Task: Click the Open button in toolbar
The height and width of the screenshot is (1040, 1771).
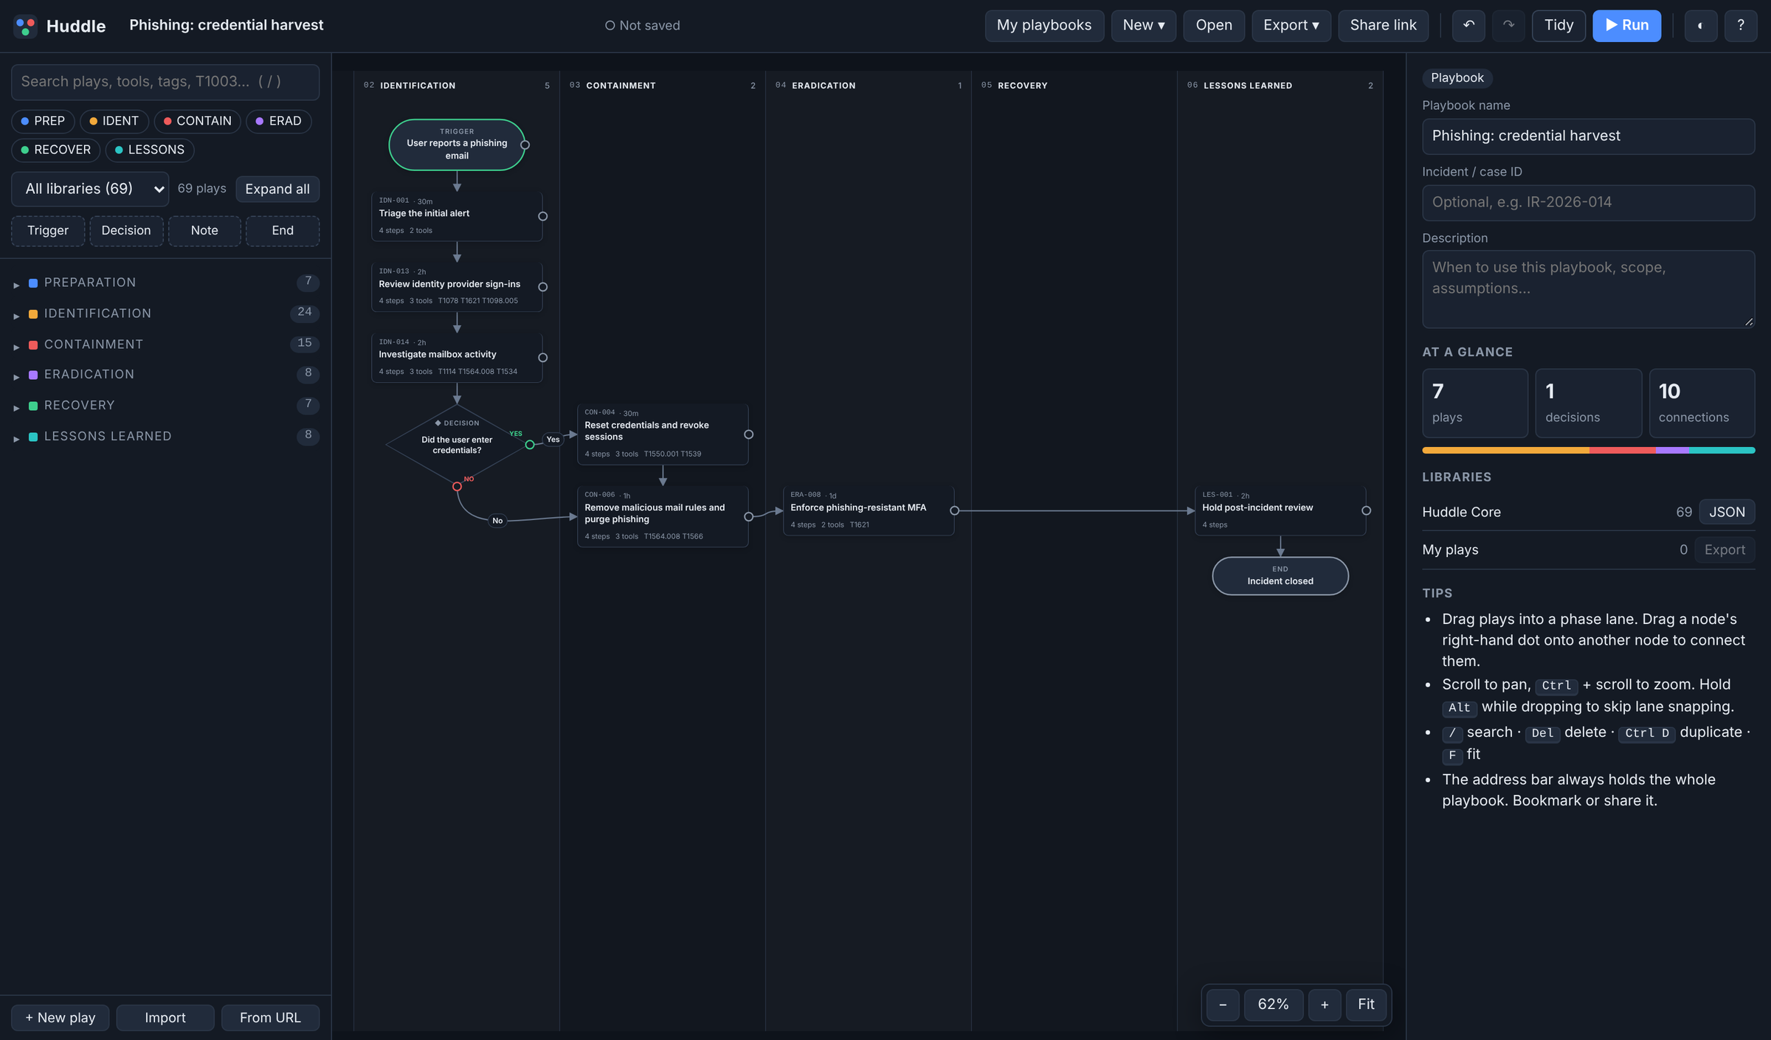Action: click(1214, 26)
